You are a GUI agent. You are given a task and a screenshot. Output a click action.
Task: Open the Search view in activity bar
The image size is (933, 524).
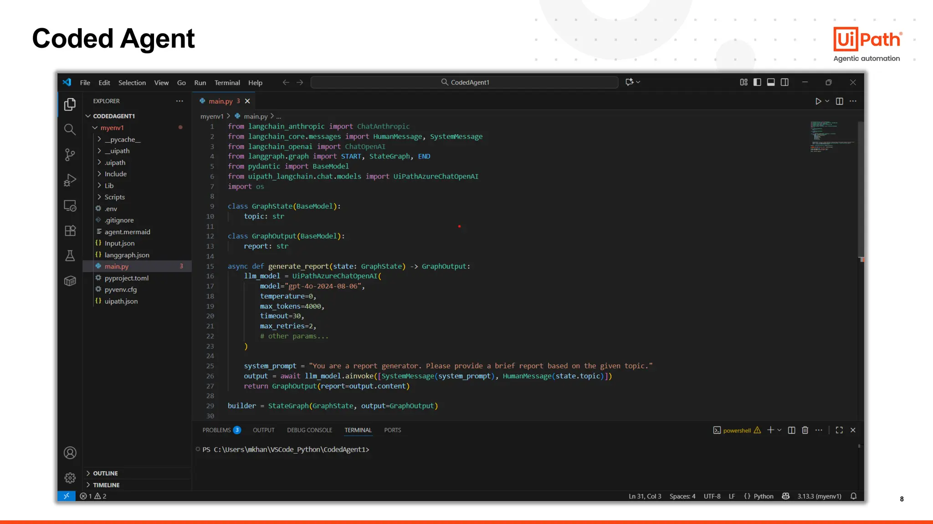click(70, 130)
